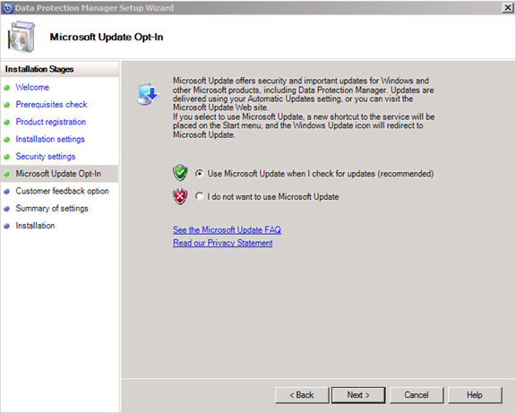Open Installation settings stage

[x=50, y=139]
